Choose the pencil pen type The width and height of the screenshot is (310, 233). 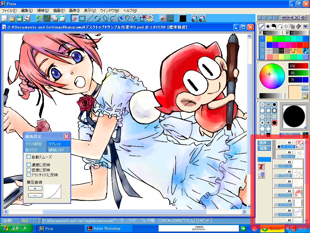(x=262, y=26)
